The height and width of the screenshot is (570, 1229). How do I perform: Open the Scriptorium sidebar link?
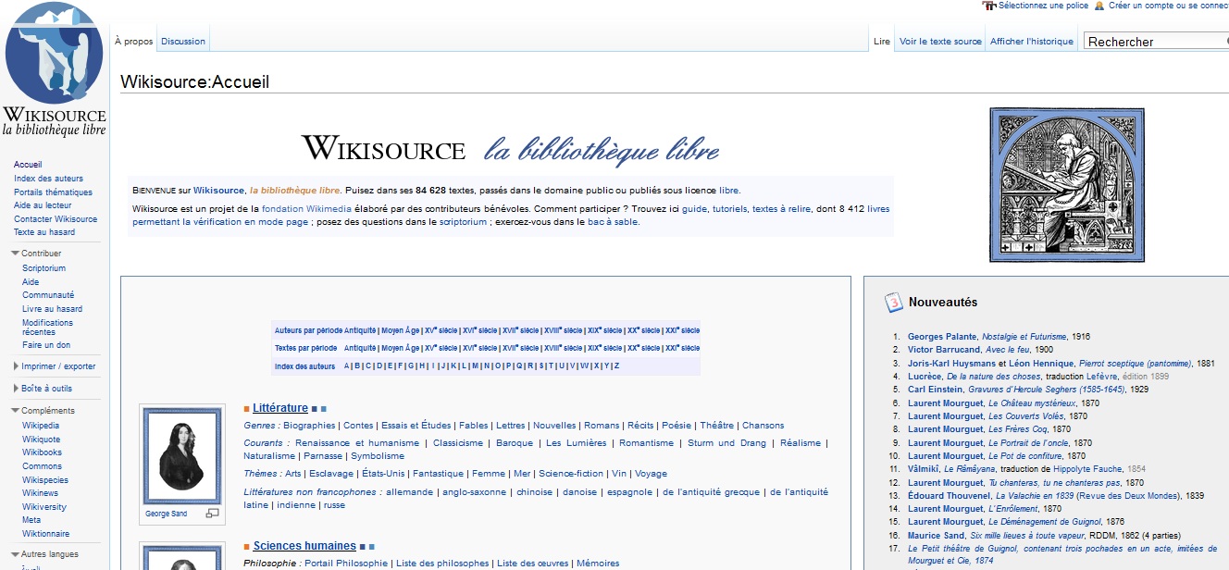[43, 268]
